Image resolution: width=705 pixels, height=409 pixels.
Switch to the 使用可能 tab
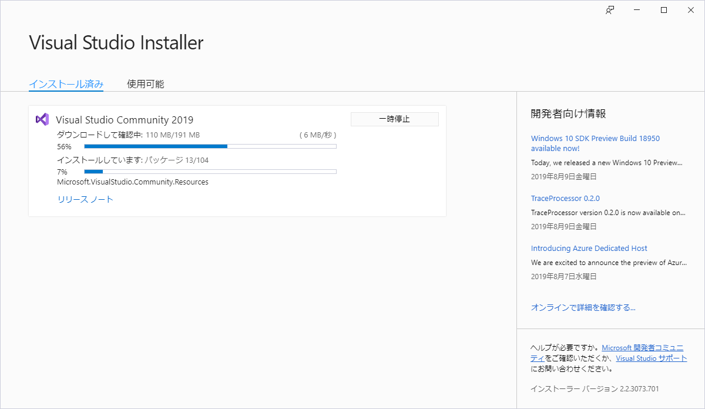pos(146,84)
